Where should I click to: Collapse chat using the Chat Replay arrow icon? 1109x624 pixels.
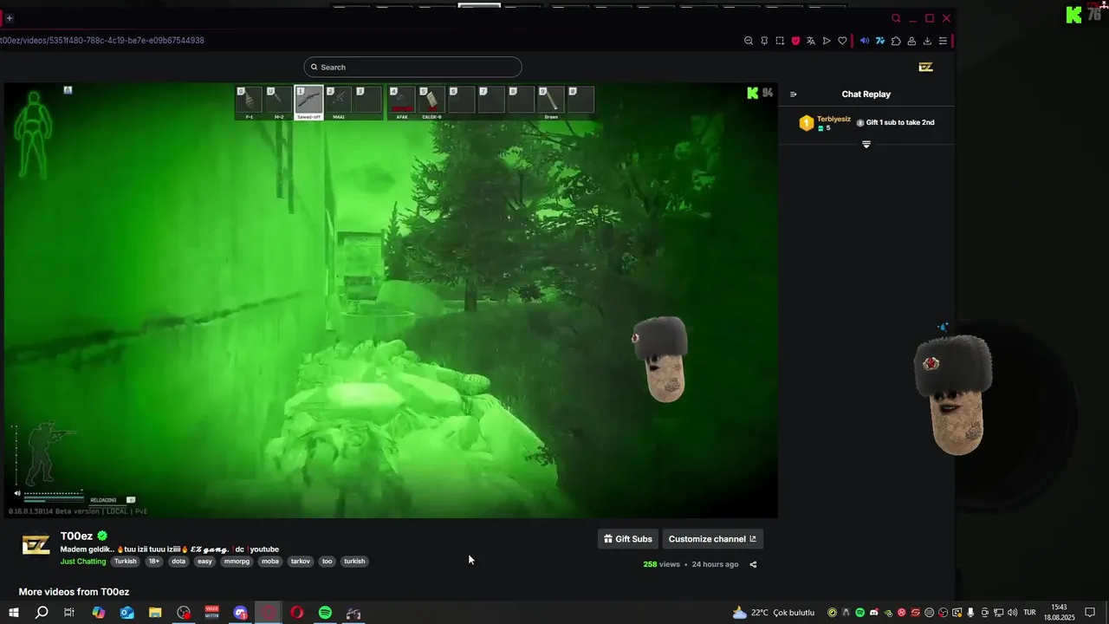[x=793, y=94]
